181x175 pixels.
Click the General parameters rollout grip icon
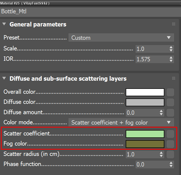click(174, 24)
